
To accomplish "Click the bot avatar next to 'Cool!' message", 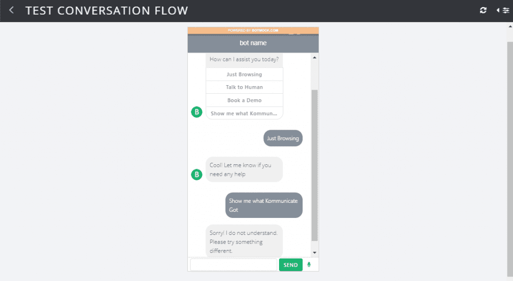I will click(x=196, y=174).
